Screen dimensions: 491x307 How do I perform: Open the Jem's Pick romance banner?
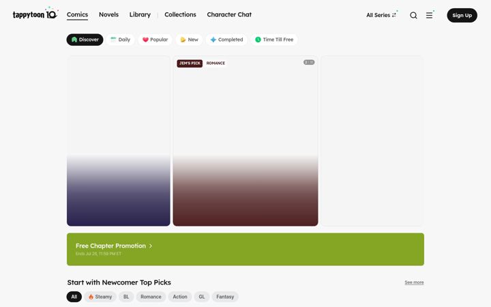(x=245, y=141)
